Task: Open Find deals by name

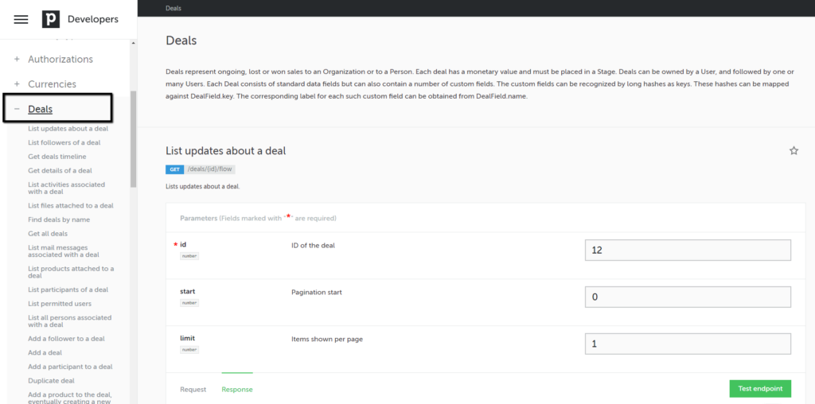Action: (x=59, y=219)
